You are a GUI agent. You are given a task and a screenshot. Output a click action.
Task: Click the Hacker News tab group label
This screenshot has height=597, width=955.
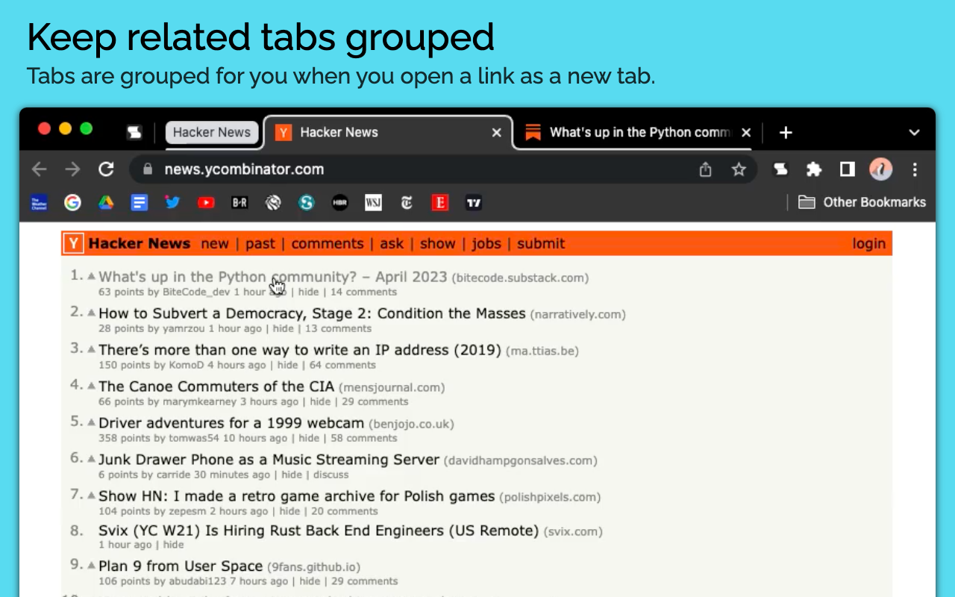[x=212, y=133]
